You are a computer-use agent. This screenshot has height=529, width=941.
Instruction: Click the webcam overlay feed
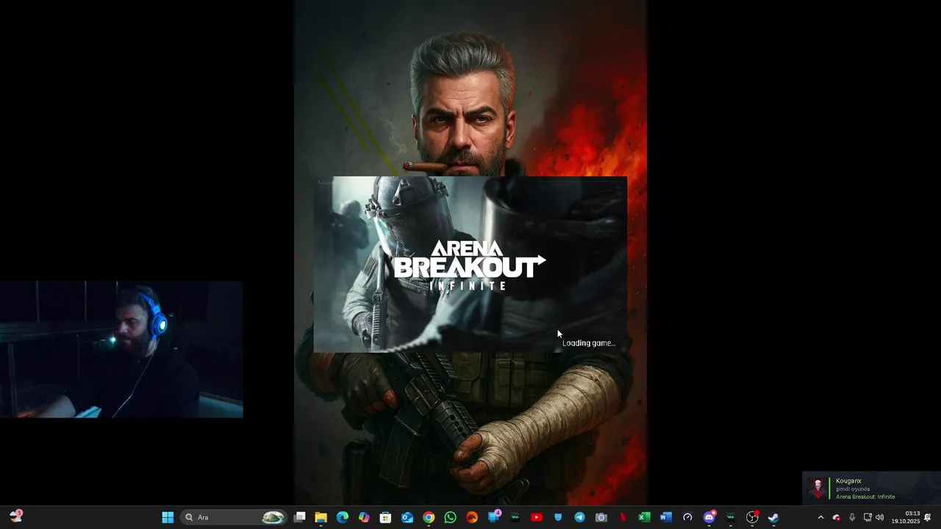click(121, 349)
